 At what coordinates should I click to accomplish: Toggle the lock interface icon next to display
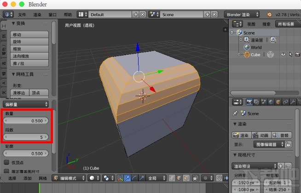[288, 144]
